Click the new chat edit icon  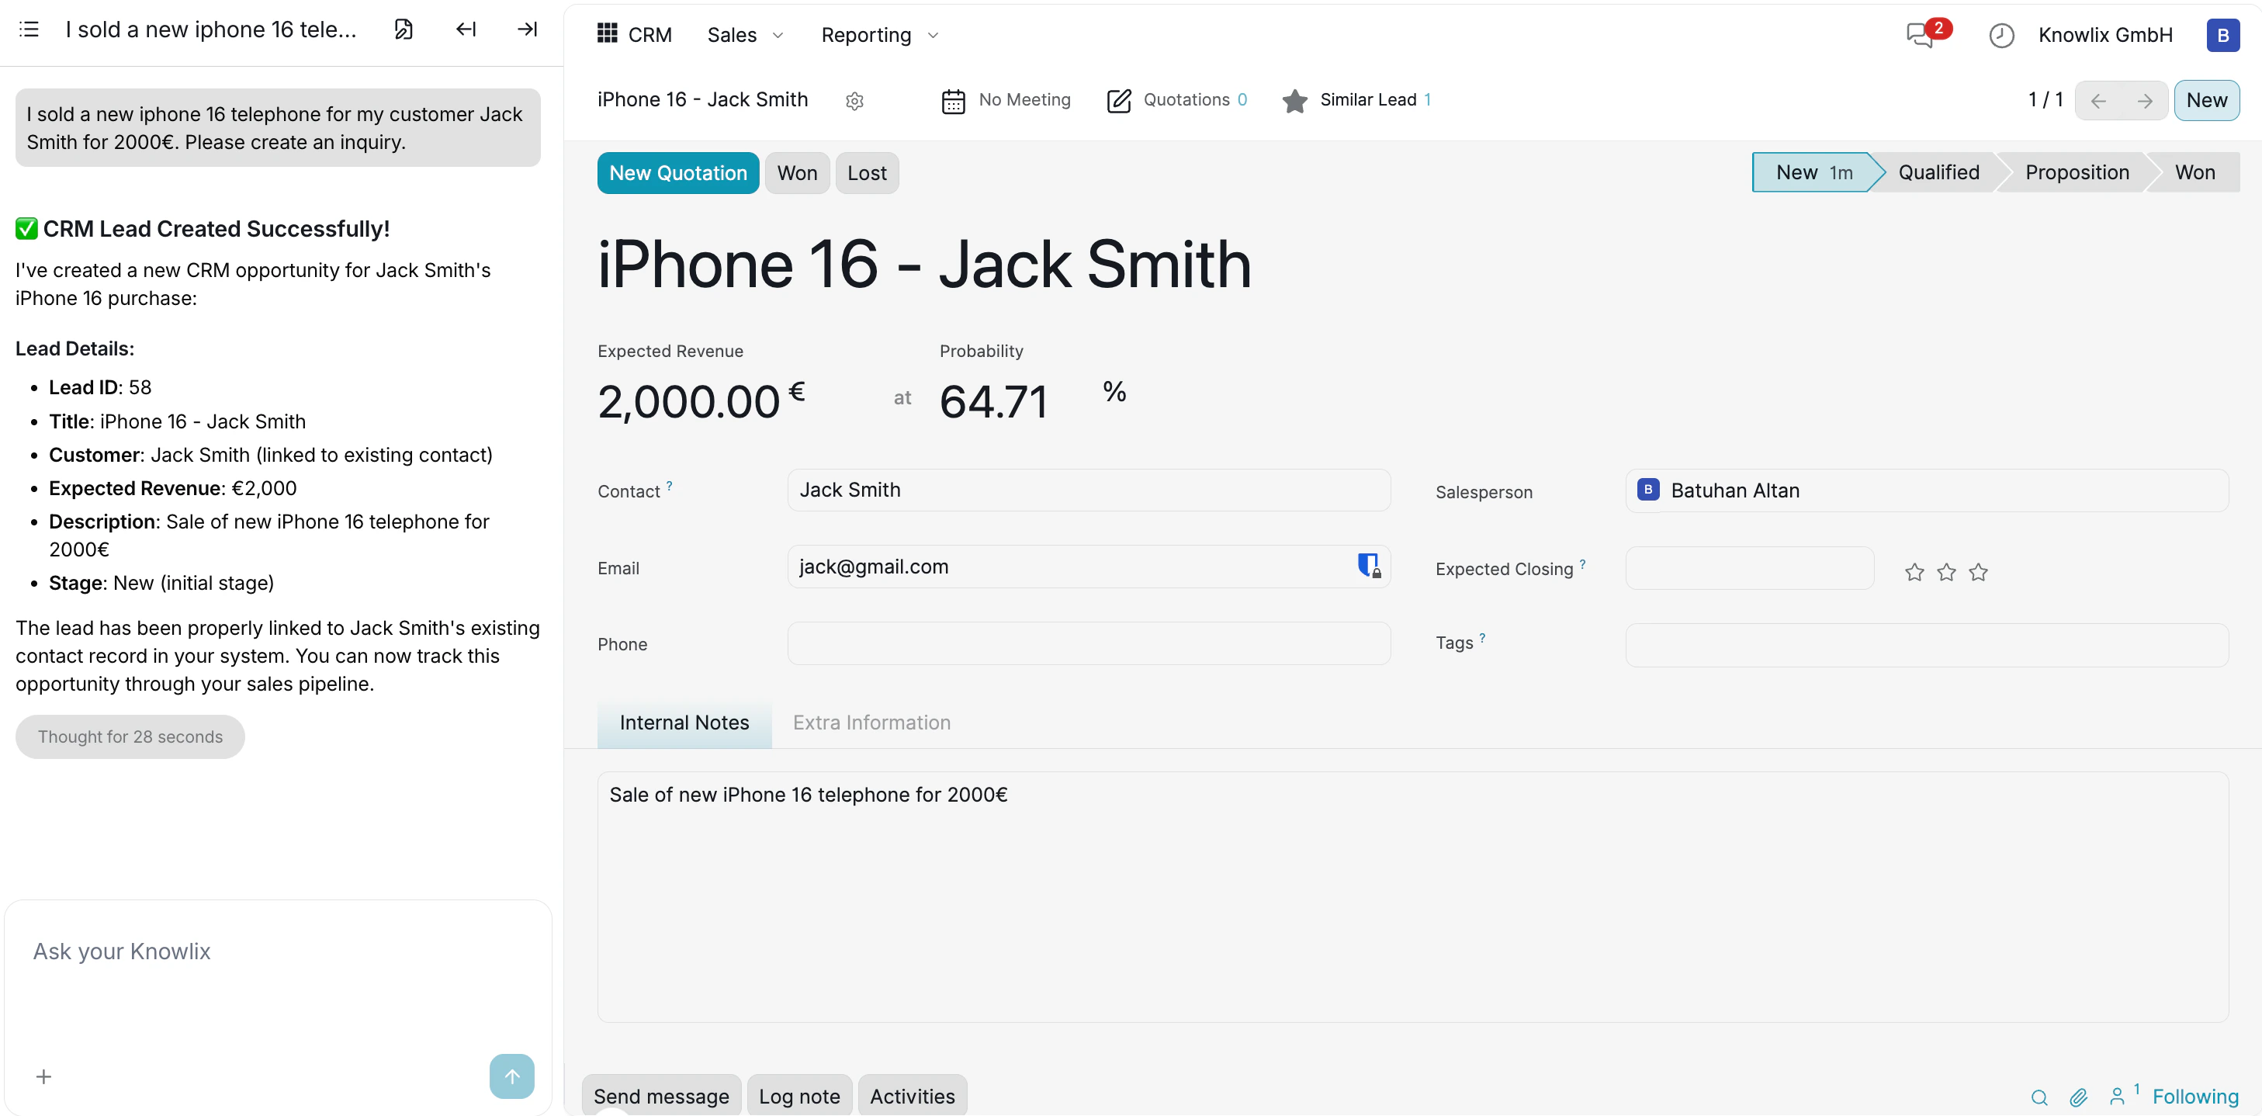[403, 29]
